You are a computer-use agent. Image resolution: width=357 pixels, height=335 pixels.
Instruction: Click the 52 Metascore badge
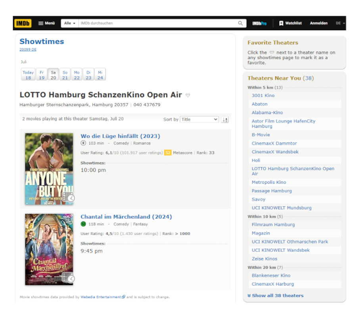168,153
